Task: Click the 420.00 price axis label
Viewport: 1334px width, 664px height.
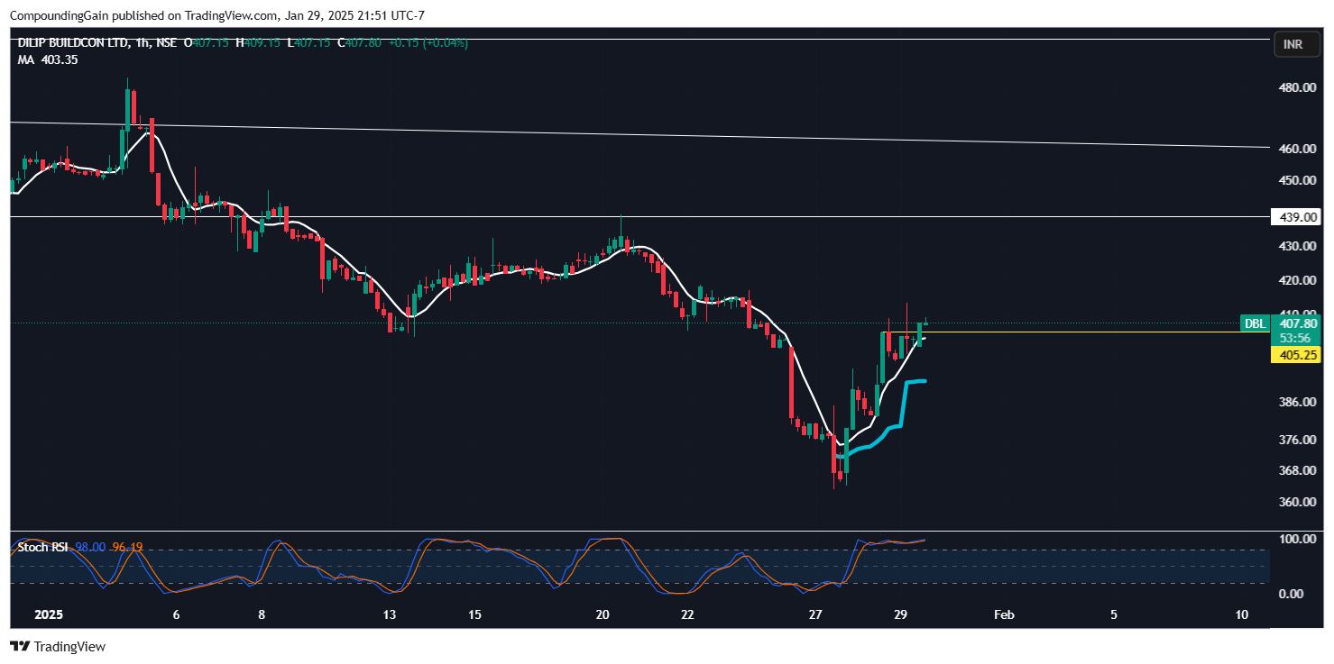Action: 1298,280
